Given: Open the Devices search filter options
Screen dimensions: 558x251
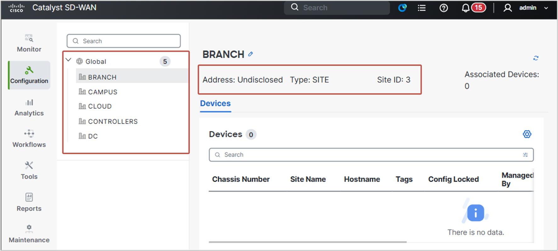Looking at the screenshot, I should 525,155.
